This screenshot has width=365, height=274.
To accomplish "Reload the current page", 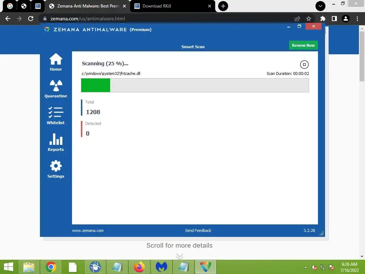I will (x=31, y=19).
